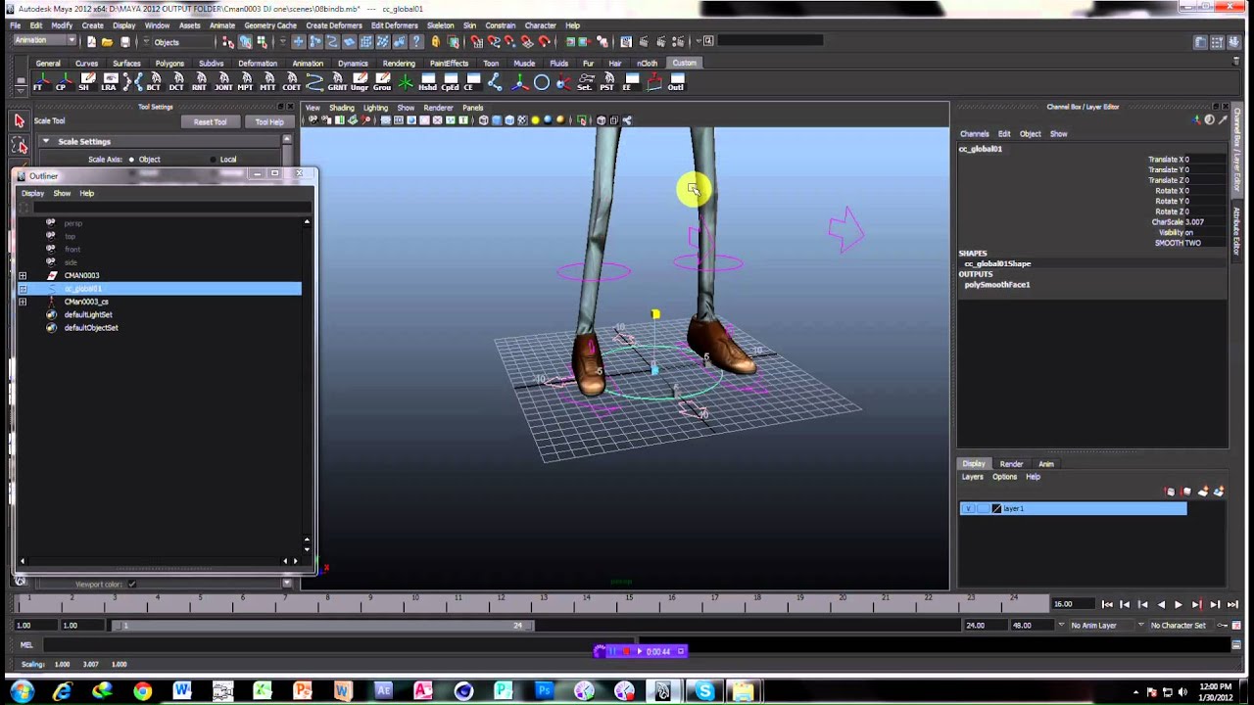Switch to the Render layer tab
The height and width of the screenshot is (705, 1254).
pyautogui.click(x=1011, y=464)
